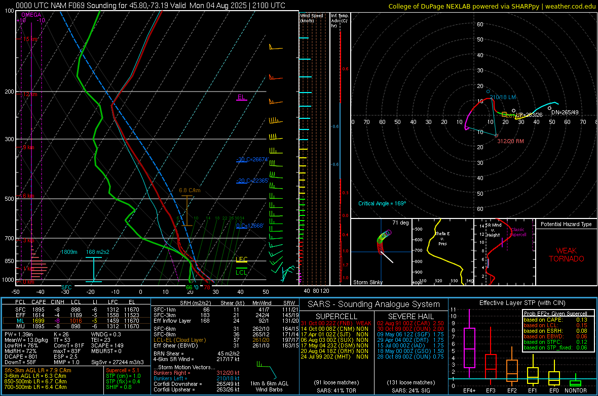
Task: Click the "0 C=12668'" freezing level label
Action: pyautogui.click(x=250, y=226)
